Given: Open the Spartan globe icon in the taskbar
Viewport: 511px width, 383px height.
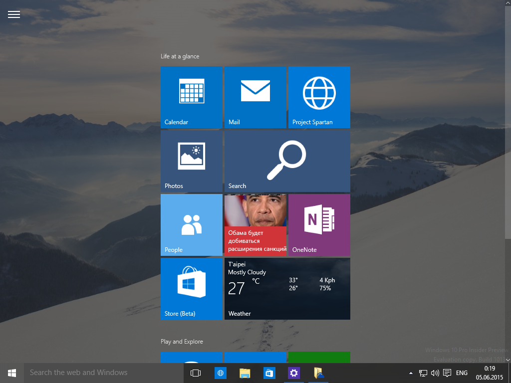Looking at the screenshot, I should click(220, 373).
